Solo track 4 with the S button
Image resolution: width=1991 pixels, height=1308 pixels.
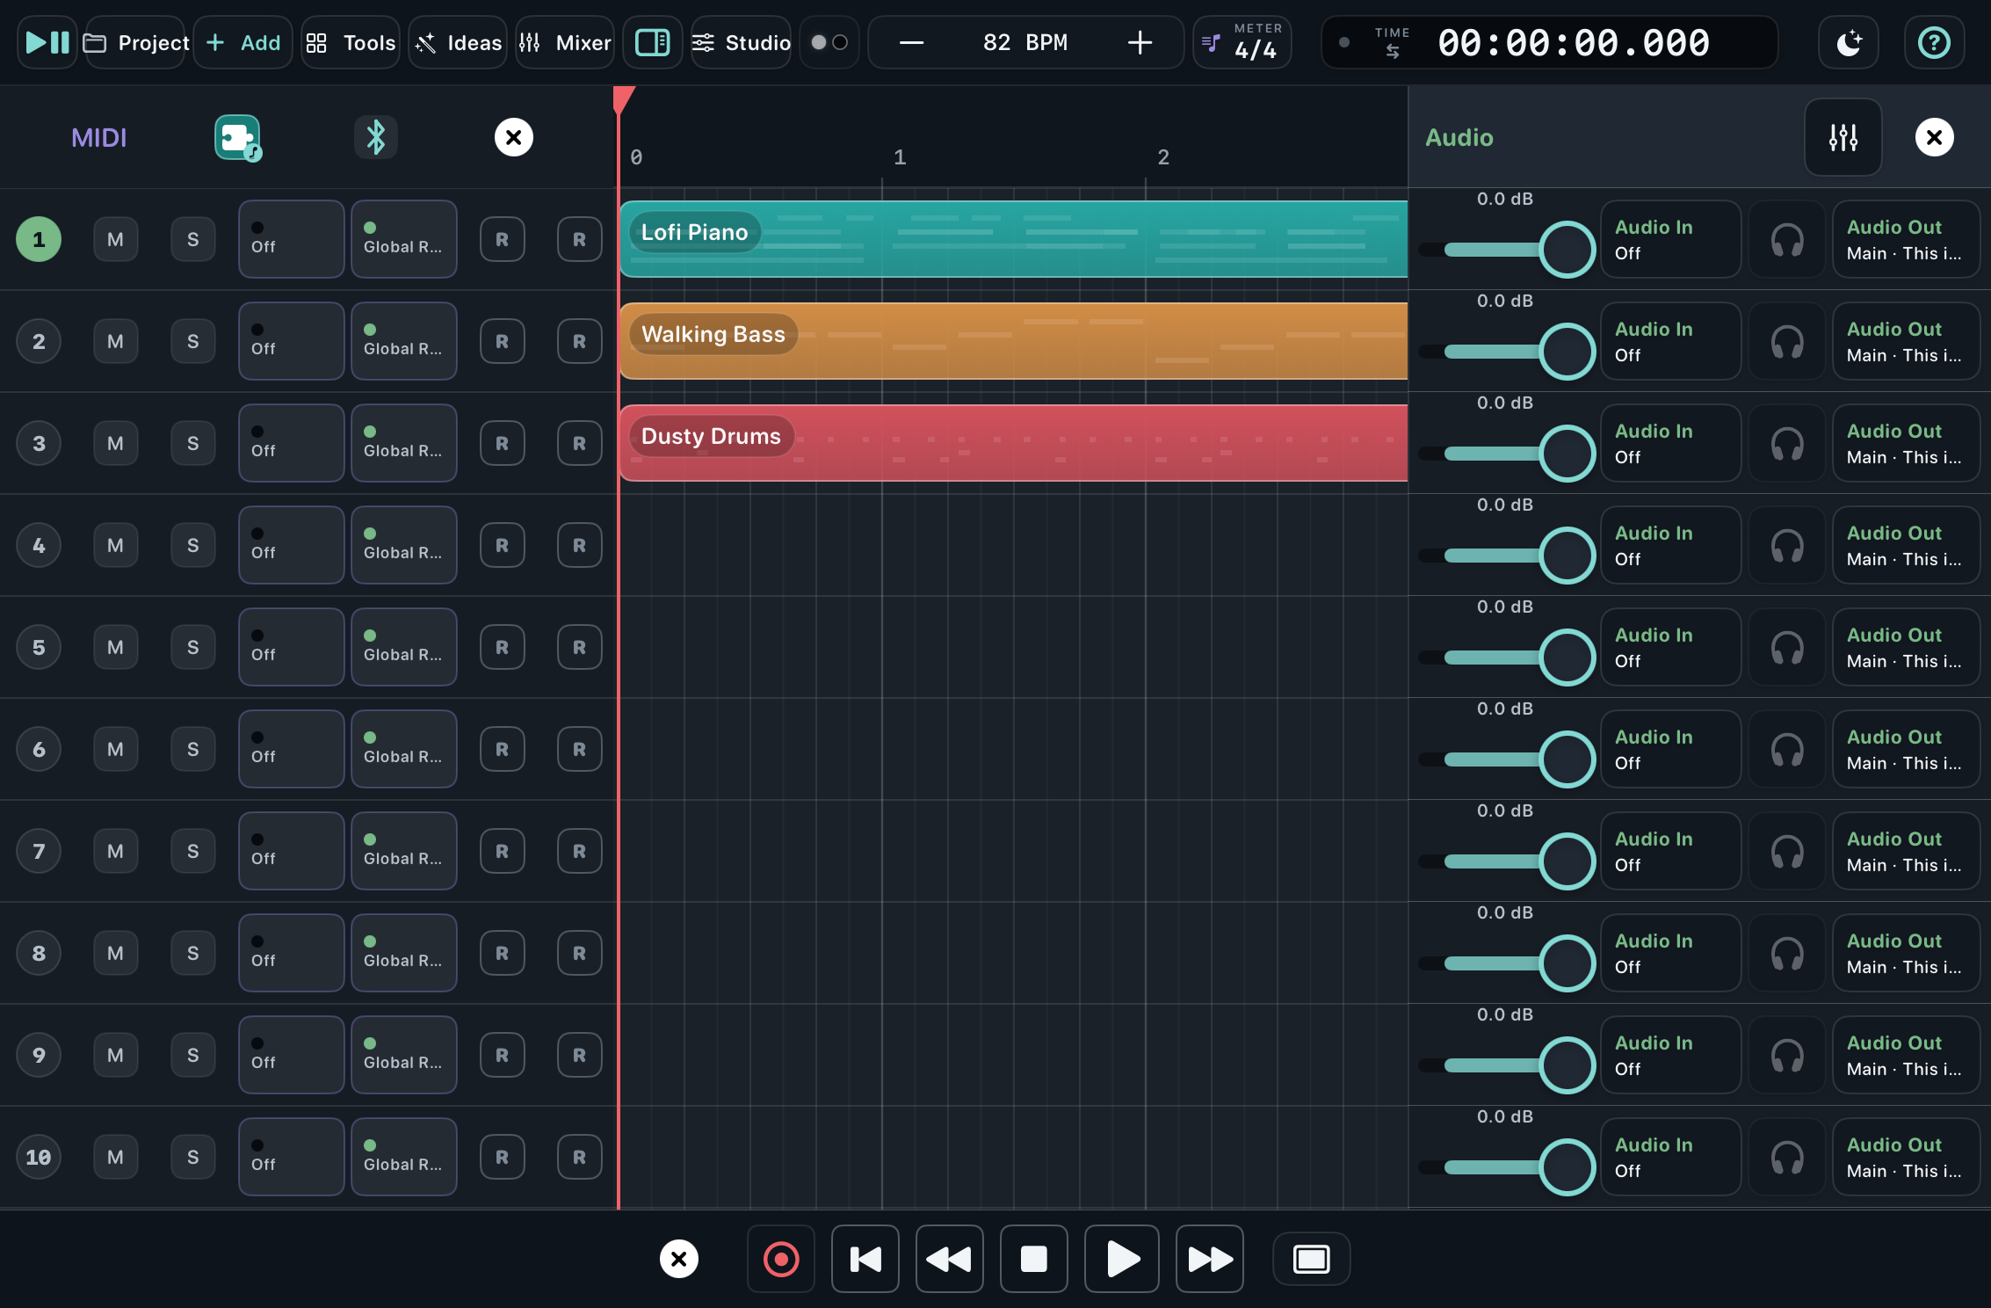tap(193, 545)
